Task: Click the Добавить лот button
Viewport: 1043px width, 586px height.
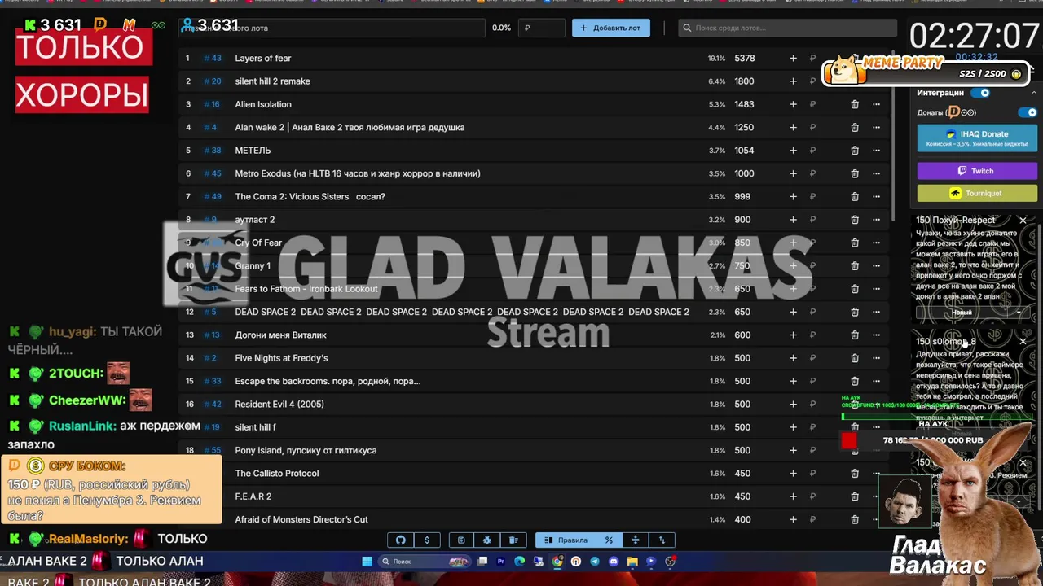Action: pos(611,28)
